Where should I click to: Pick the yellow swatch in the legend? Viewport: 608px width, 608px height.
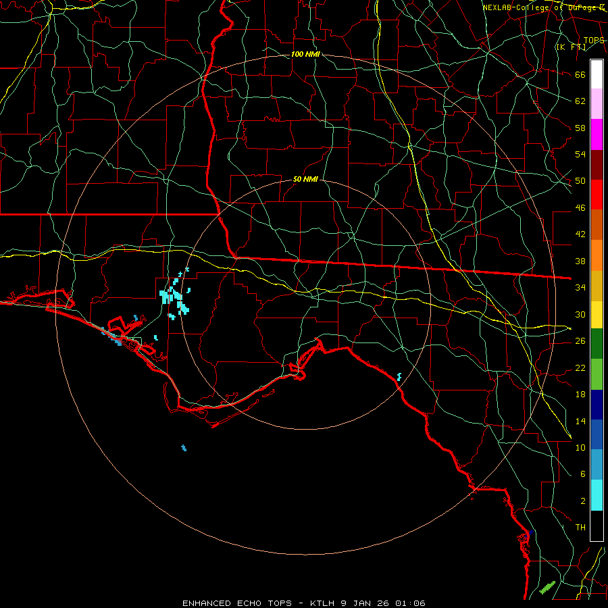(x=597, y=315)
